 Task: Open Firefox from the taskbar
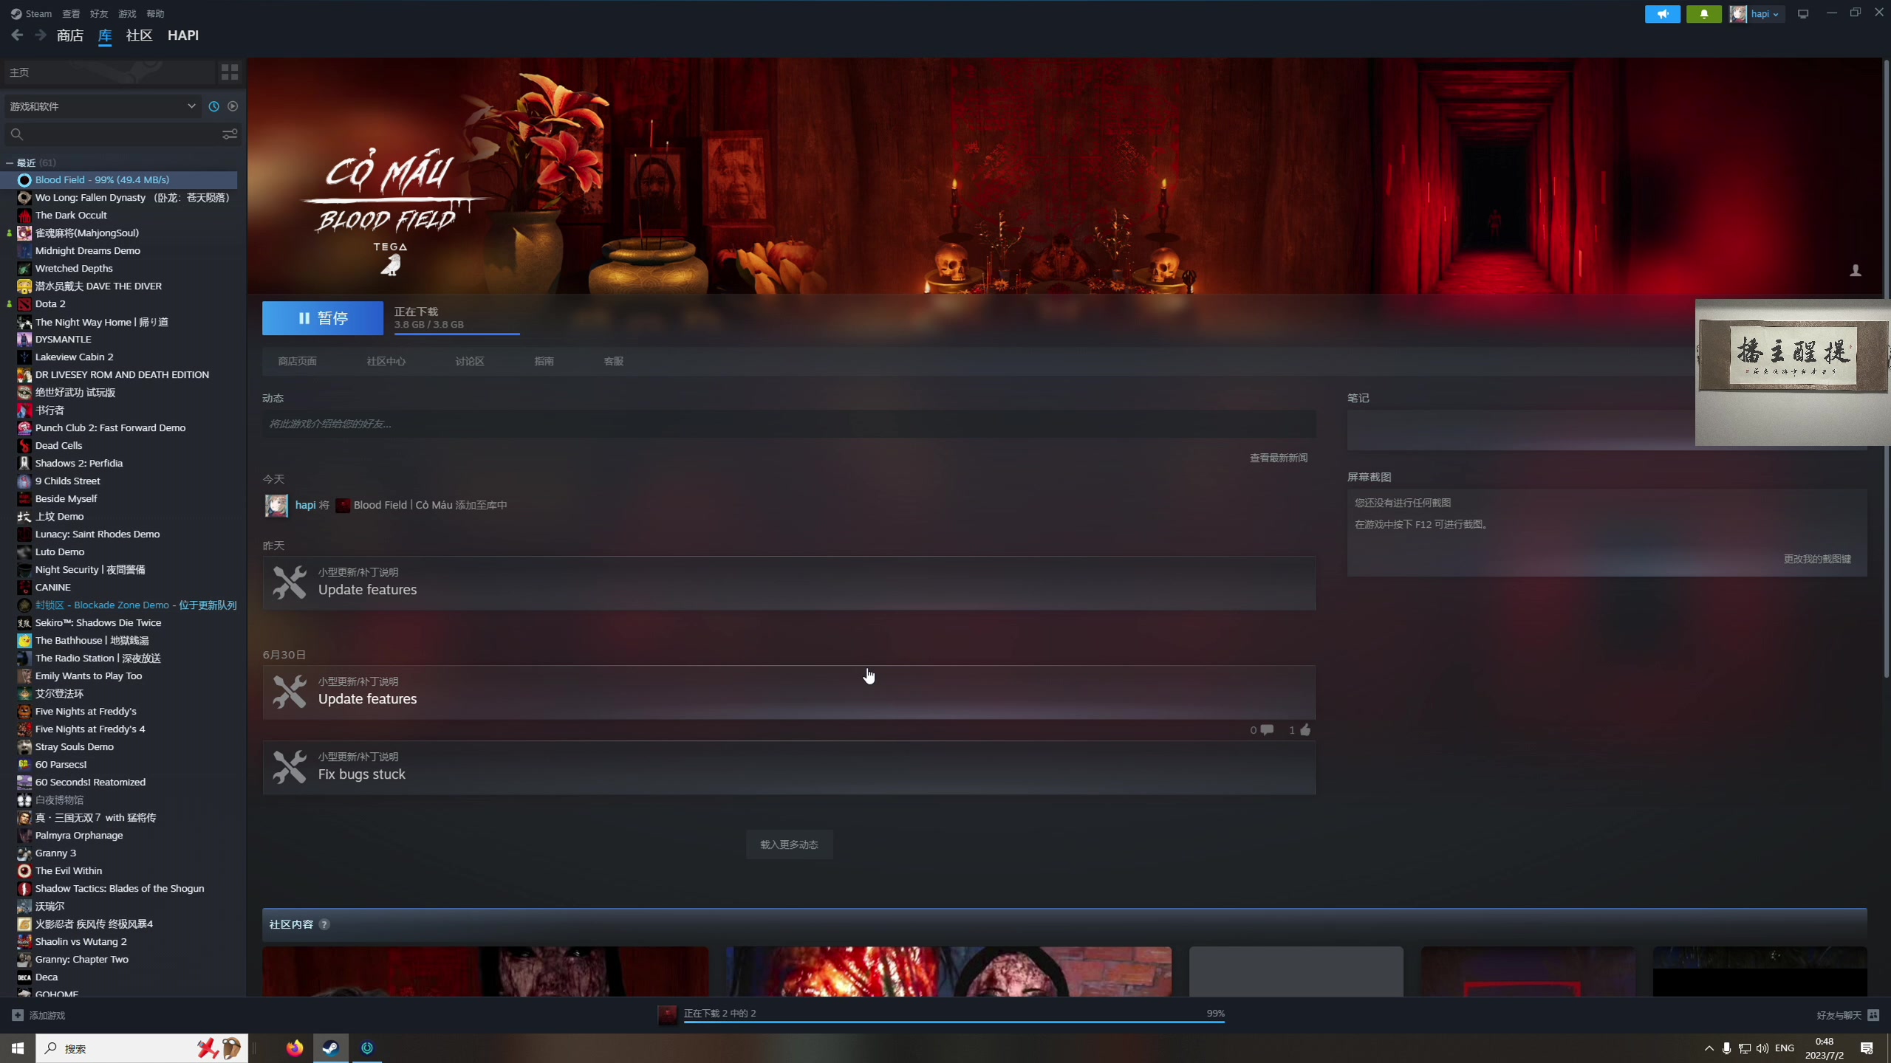point(295,1048)
